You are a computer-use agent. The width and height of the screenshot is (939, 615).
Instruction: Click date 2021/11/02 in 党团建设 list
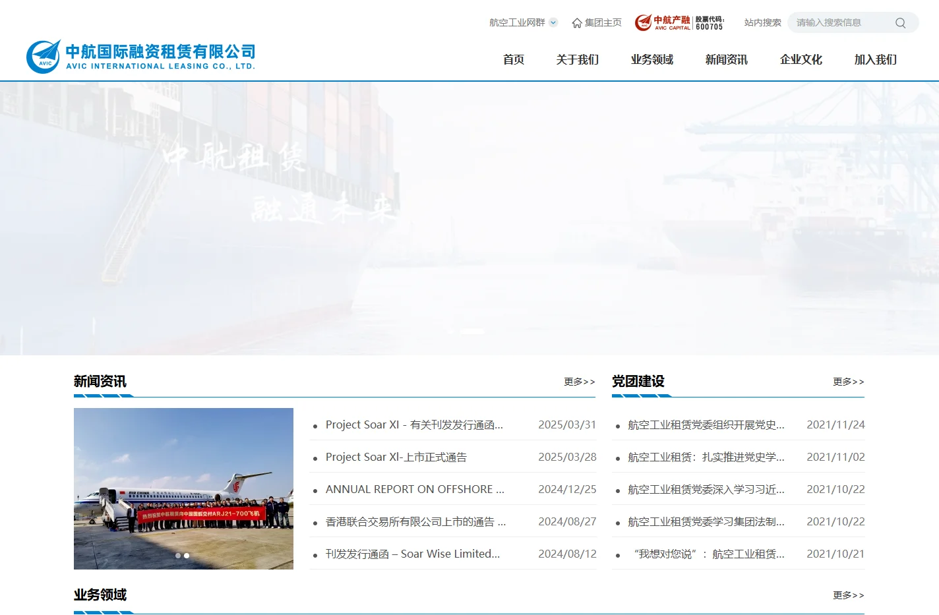pos(835,457)
